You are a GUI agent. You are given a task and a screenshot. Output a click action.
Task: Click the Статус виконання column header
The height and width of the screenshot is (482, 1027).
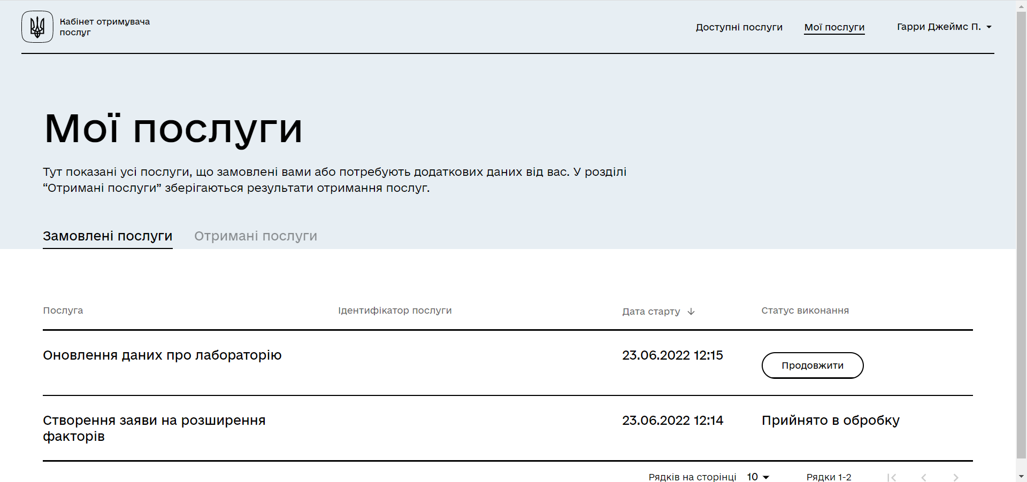coord(805,310)
